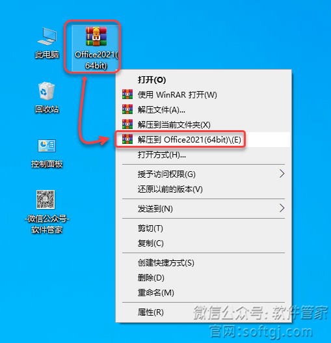Viewport: 331px width, 343px height.
Task: Choose 解压到 Office2021(64bit)\(E) menu entry
Action: coord(204,139)
